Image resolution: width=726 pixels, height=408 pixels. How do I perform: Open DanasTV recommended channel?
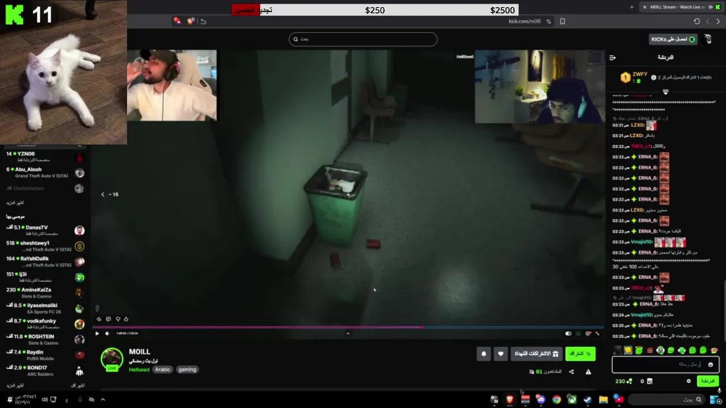pos(45,230)
